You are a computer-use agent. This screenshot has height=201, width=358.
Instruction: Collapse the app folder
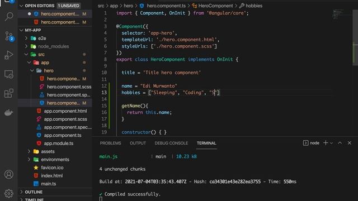tap(29, 63)
